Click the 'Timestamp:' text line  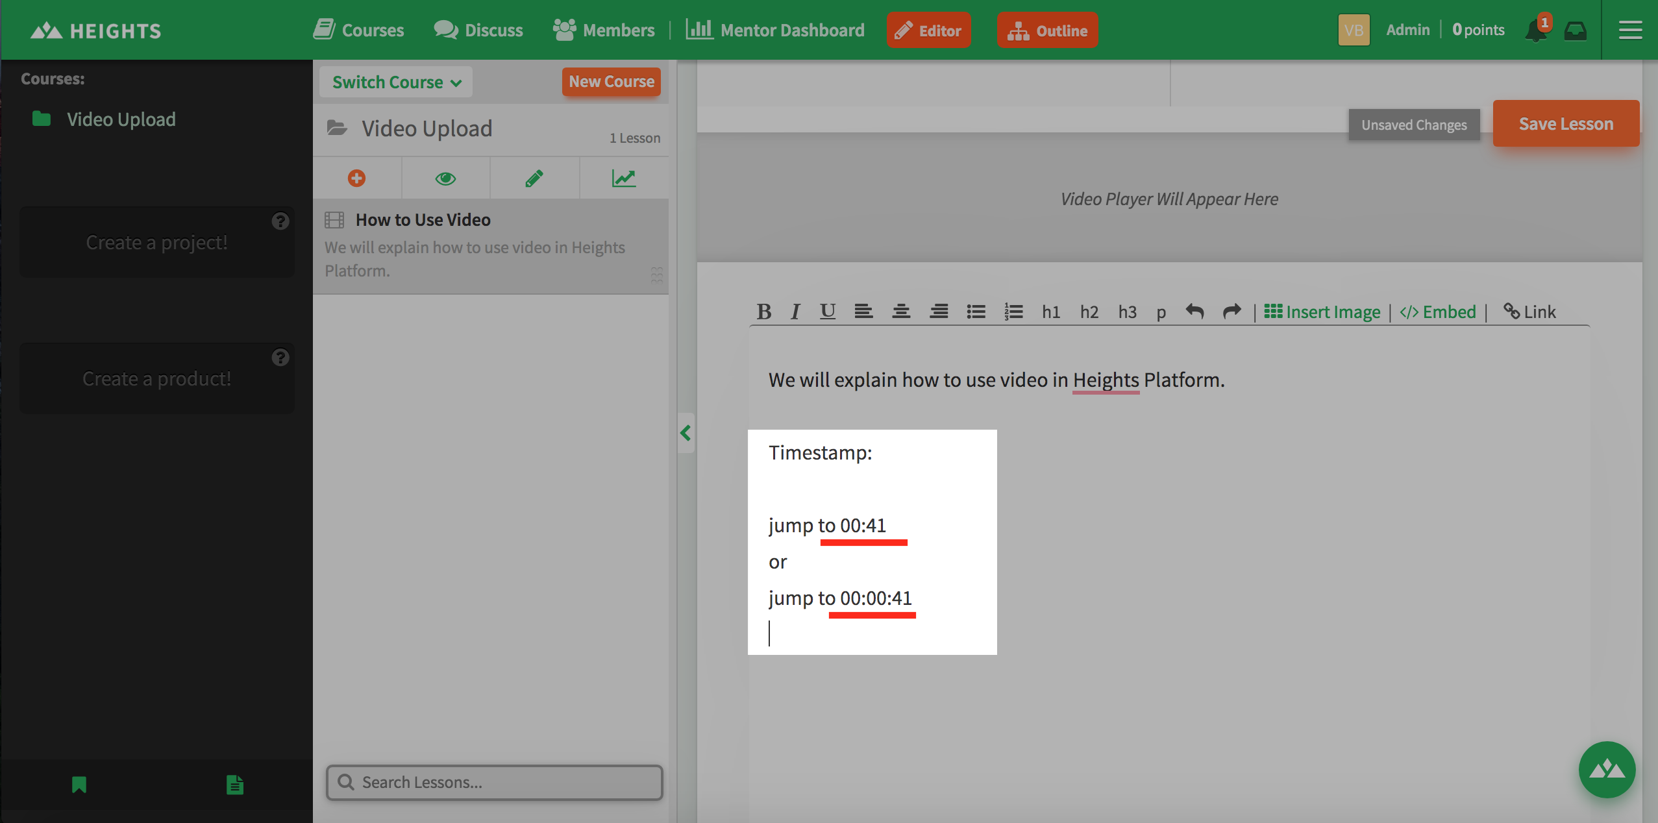point(821,452)
